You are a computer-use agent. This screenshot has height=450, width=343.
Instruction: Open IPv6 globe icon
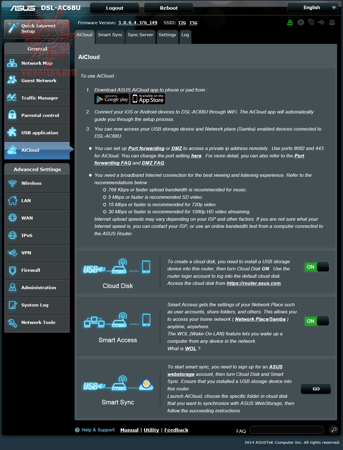click(12, 235)
